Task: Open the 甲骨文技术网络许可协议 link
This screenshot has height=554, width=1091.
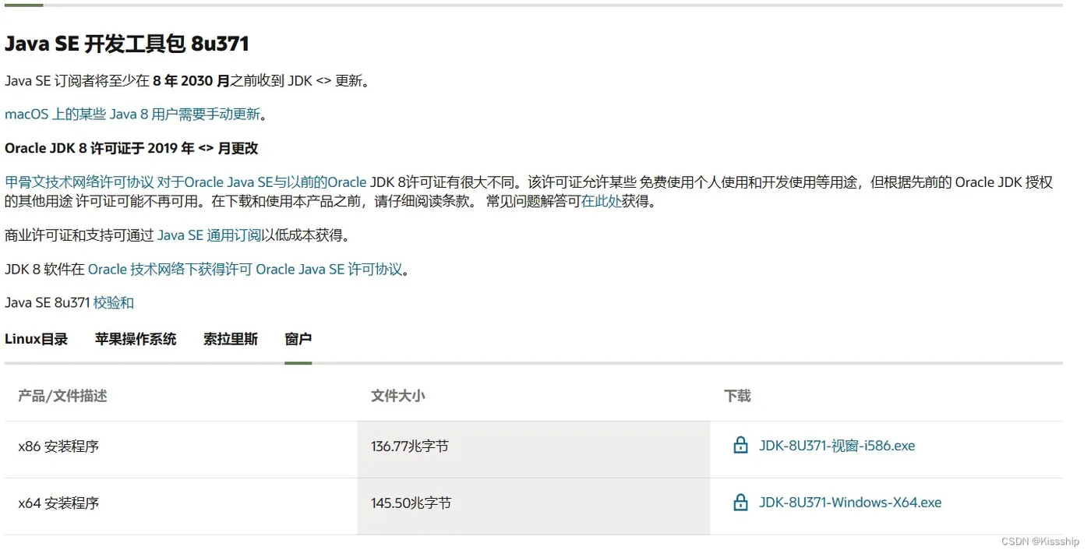Action: click(79, 182)
